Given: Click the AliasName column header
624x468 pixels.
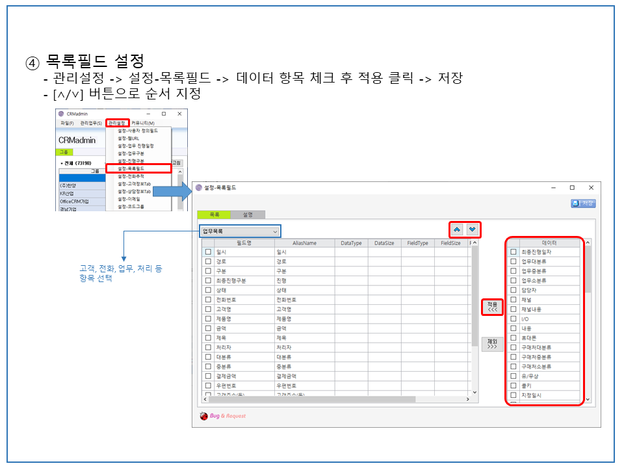Looking at the screenshot, I should tap(304, 243).
